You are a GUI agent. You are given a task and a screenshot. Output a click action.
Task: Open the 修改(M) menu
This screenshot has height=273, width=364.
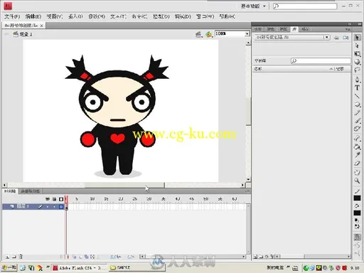tap(97, 16)
